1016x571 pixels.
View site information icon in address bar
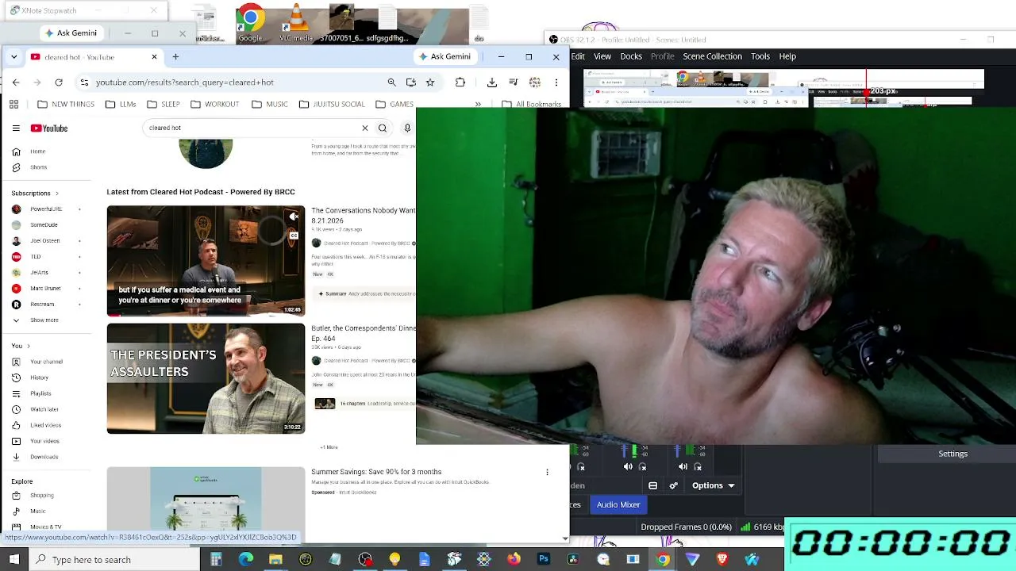[84, 82]
